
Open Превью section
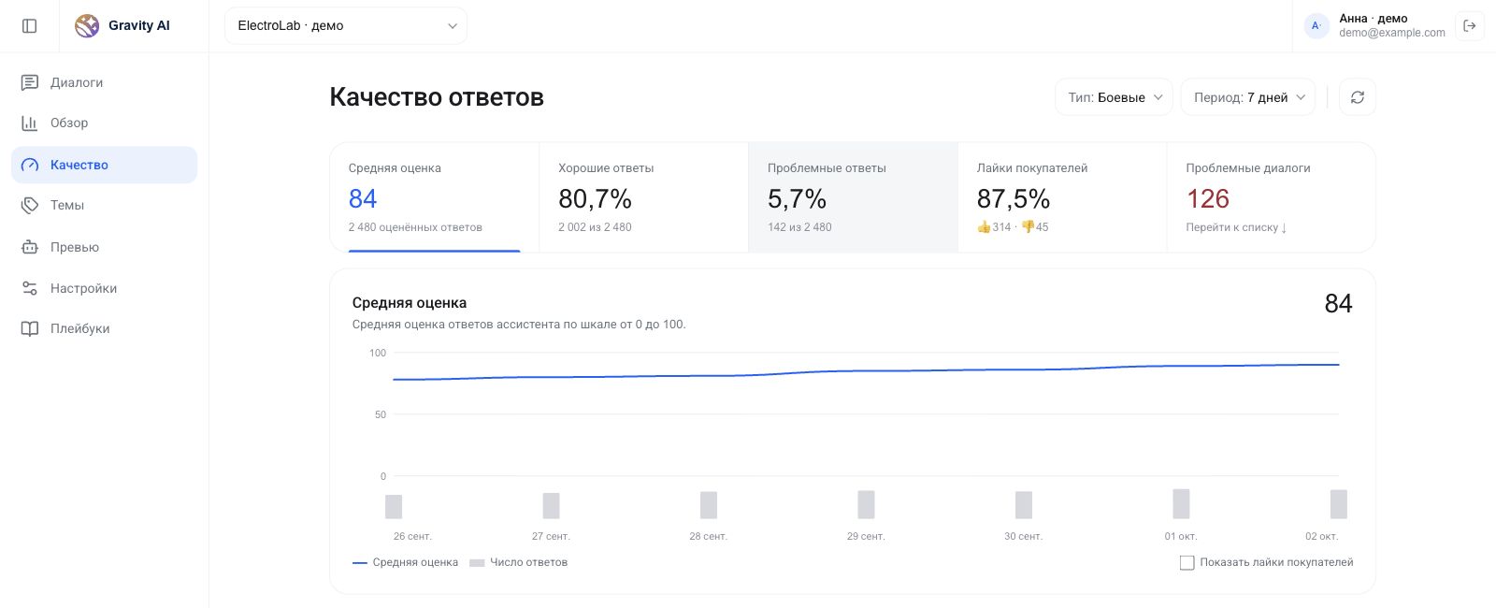[x=104, y=247]
